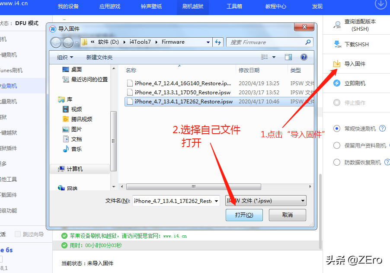Select 常规快速刷机 radio option
Viewport: 390px width, 273px height.
pyautogui.click(x=337, y=128)
